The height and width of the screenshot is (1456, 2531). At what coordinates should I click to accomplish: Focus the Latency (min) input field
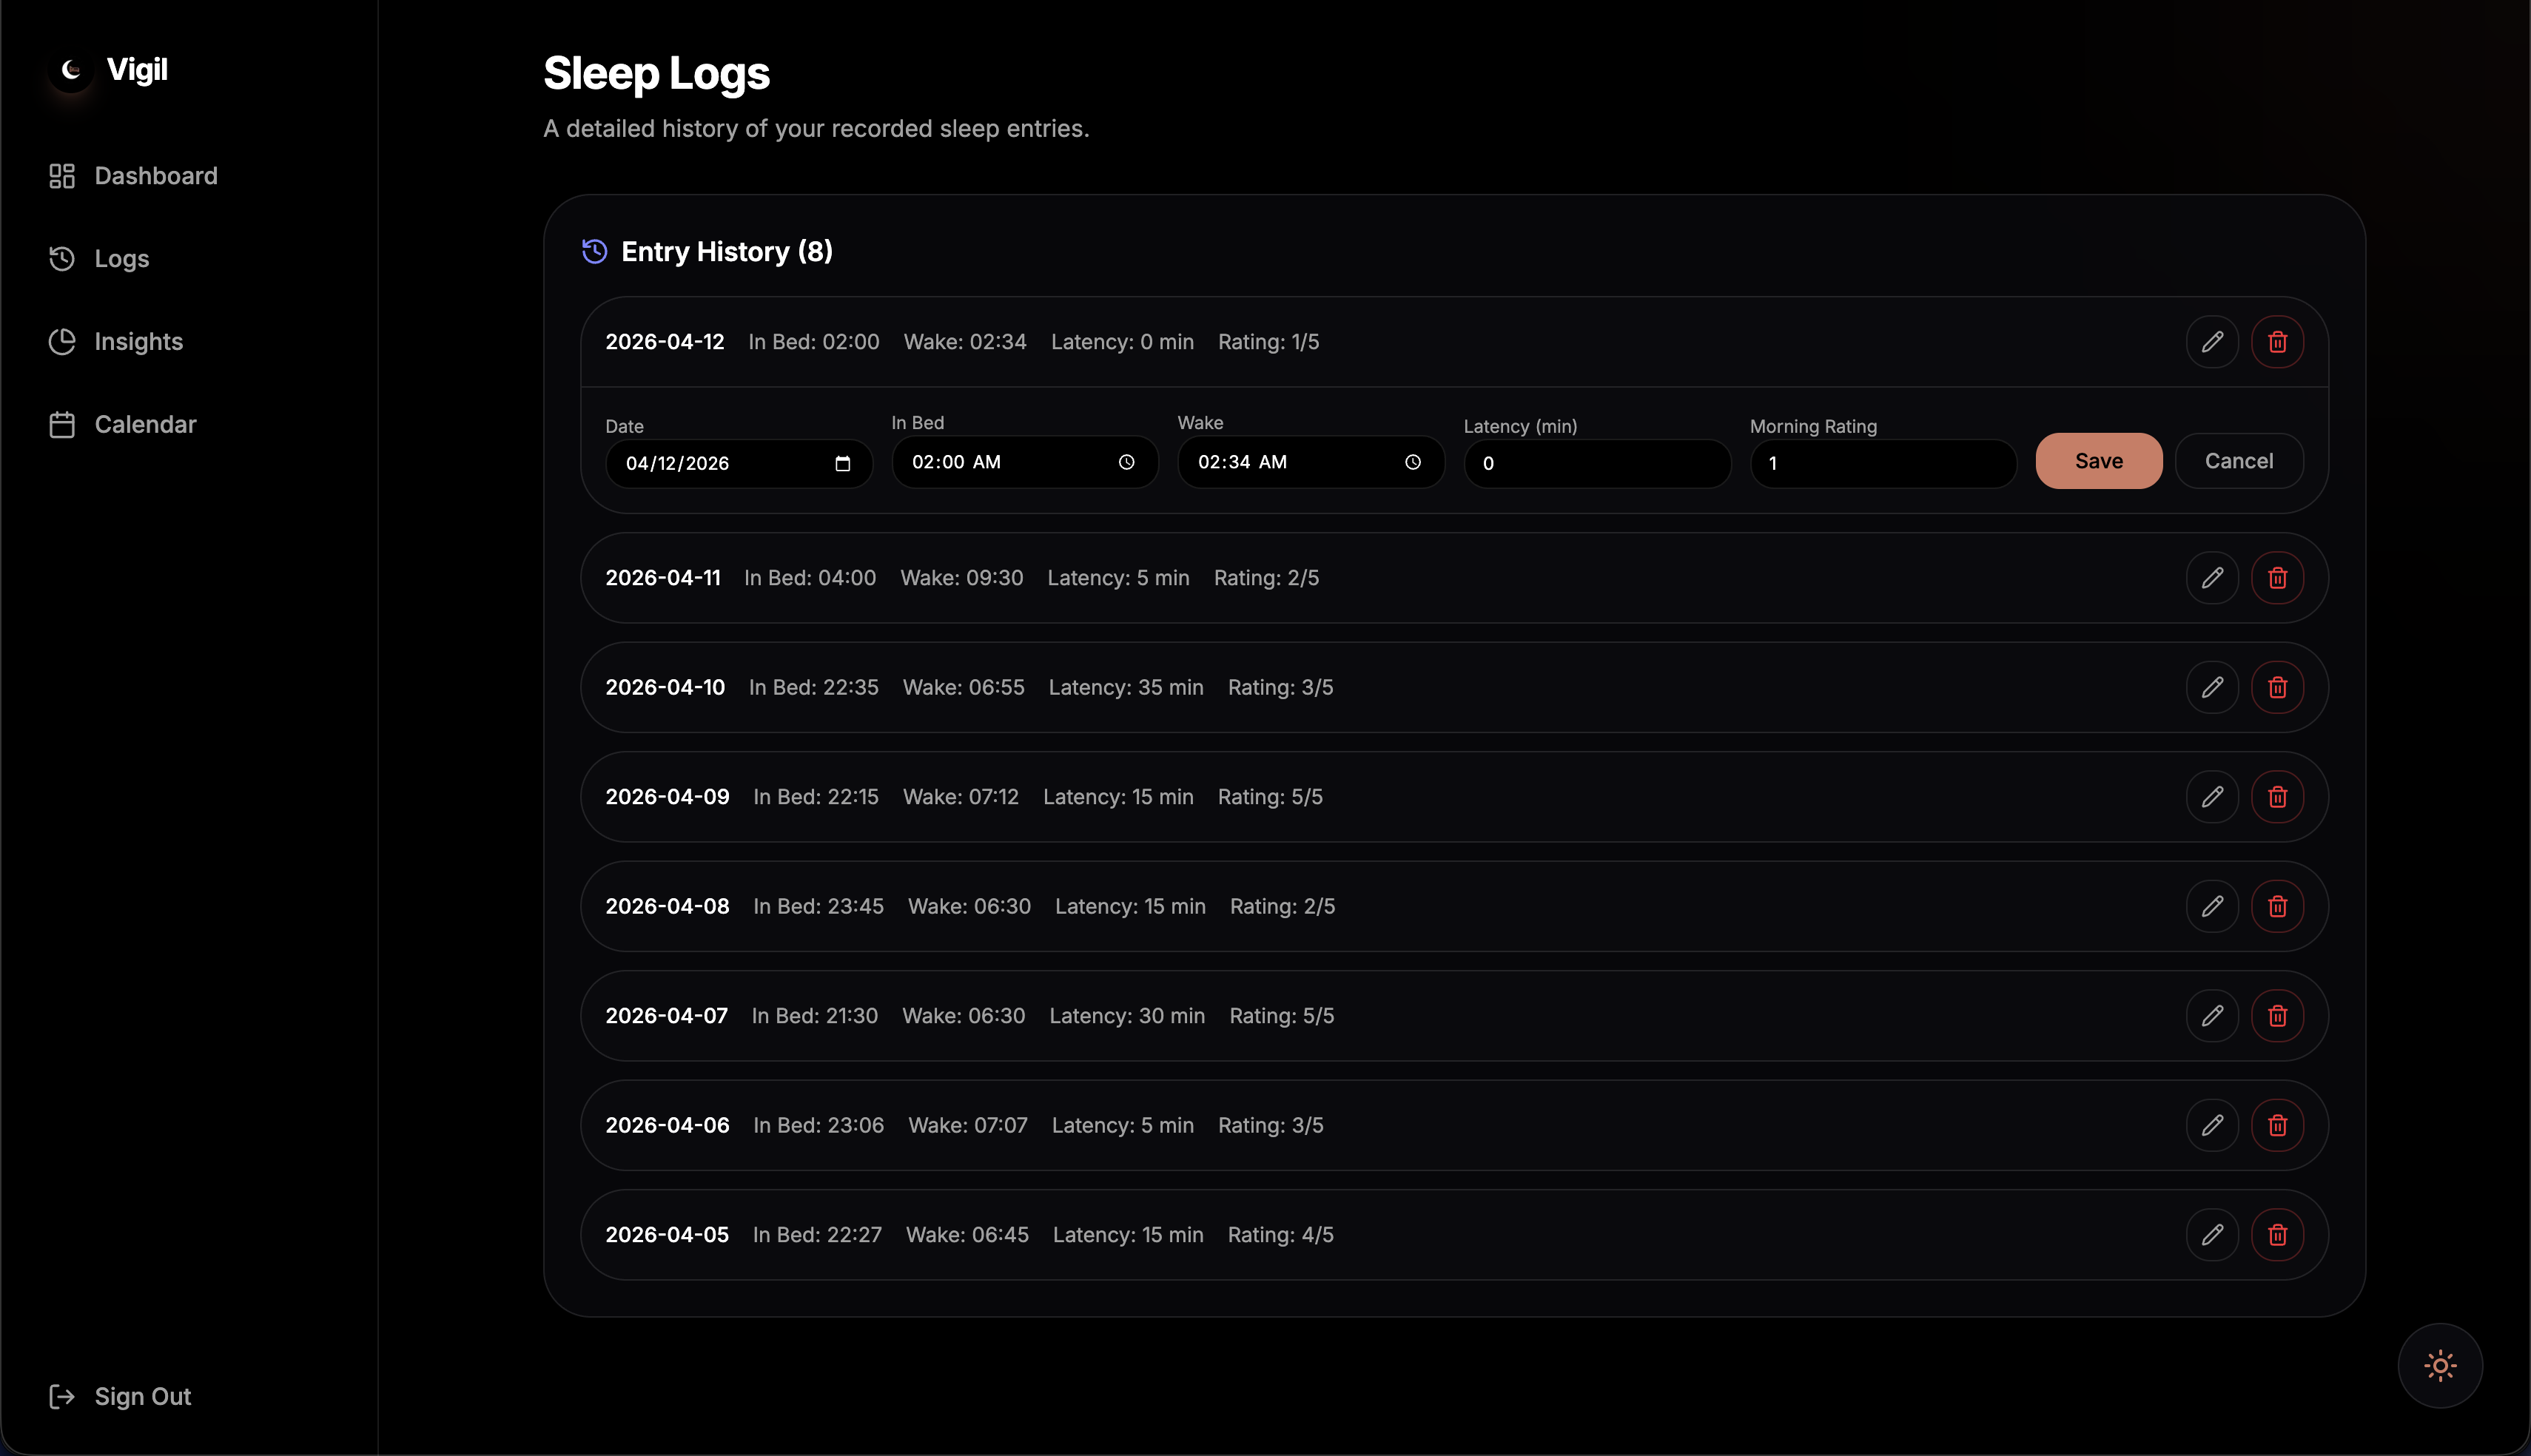1596,464
